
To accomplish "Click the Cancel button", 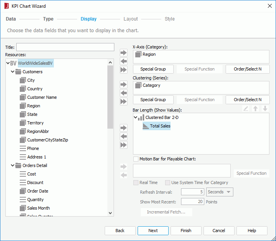I will 219,231.
